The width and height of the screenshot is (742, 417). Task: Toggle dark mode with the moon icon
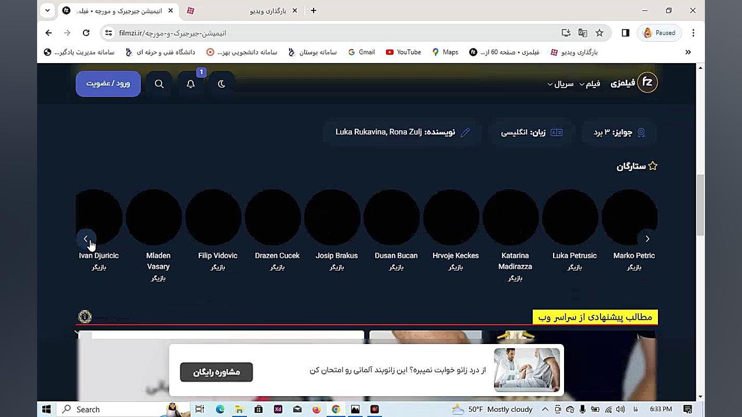coord(221,83)
